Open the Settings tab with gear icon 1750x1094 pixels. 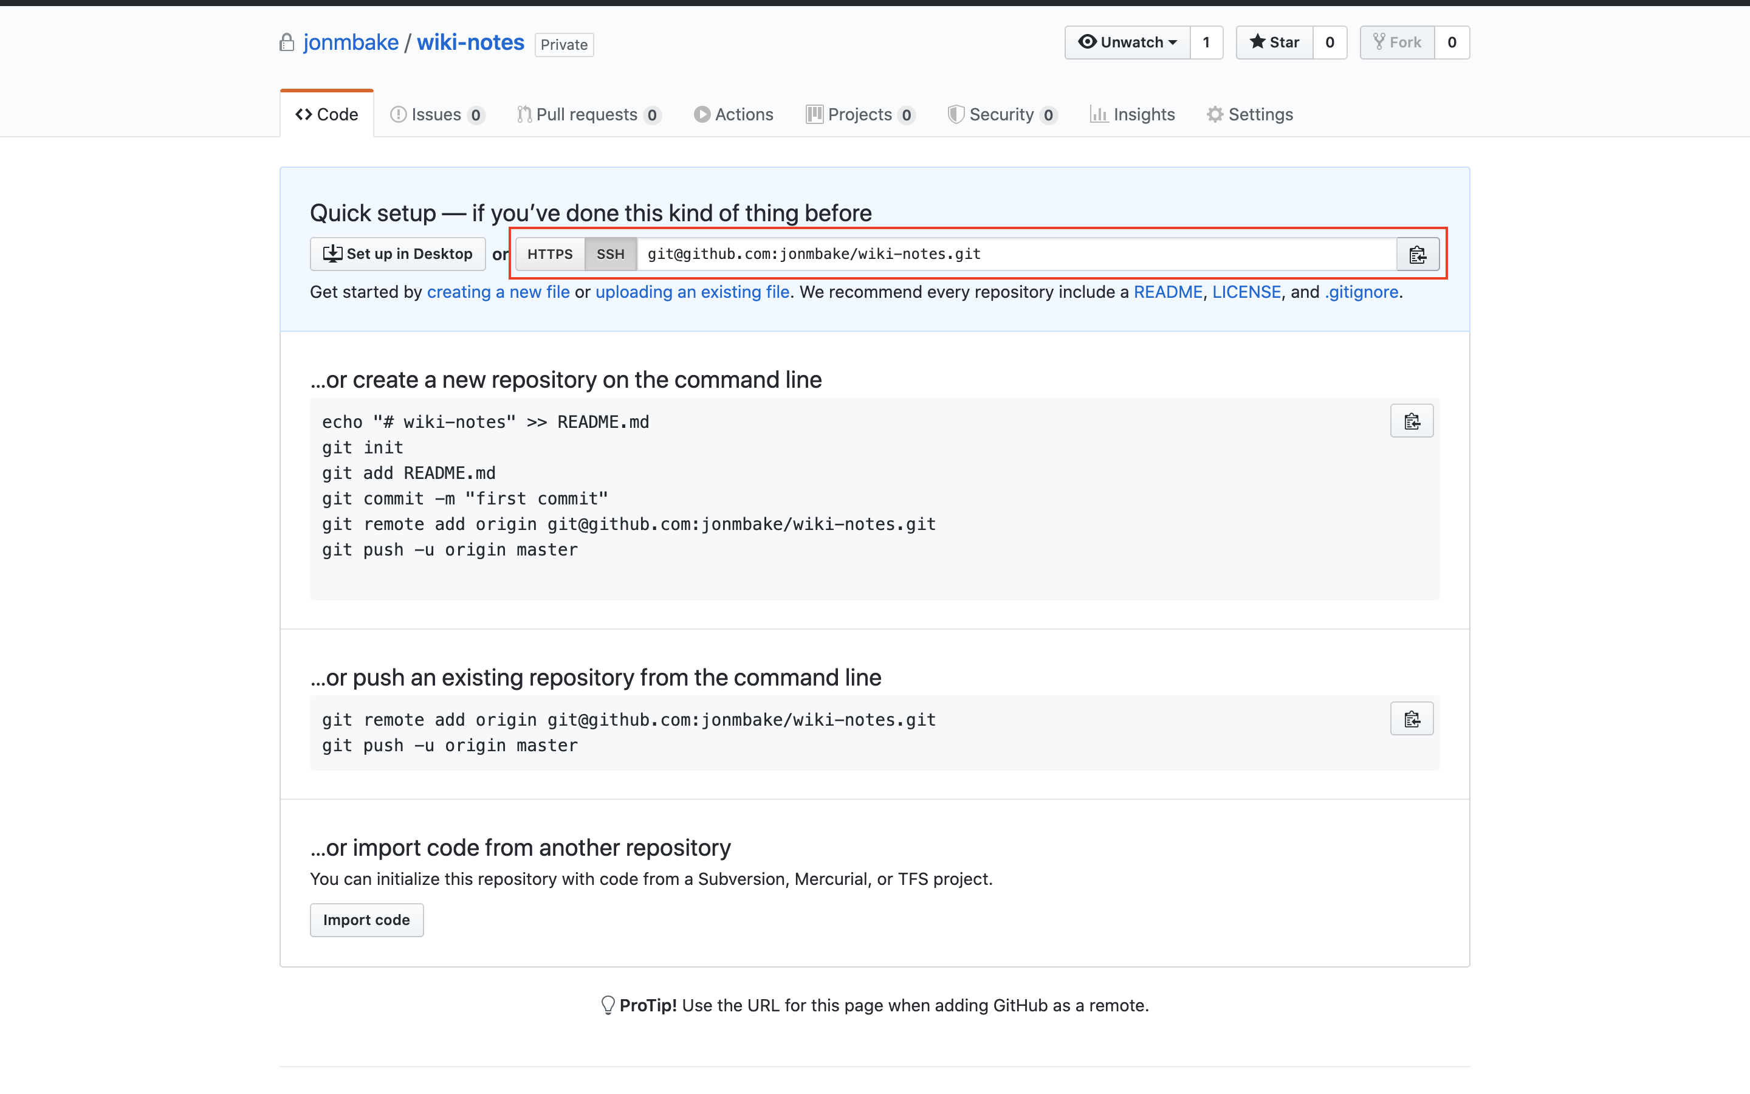[1249, 114]
